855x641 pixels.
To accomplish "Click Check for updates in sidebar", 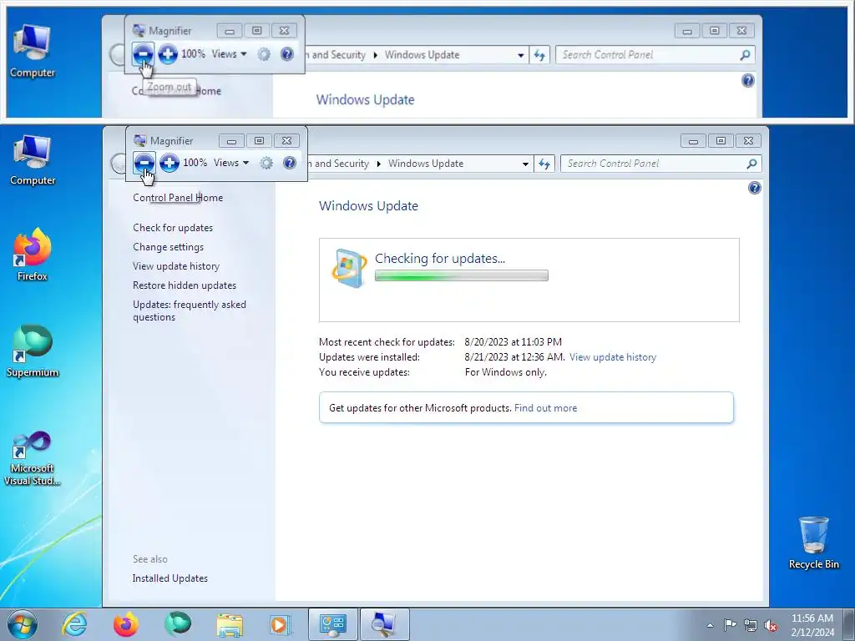I will (173, 227).
